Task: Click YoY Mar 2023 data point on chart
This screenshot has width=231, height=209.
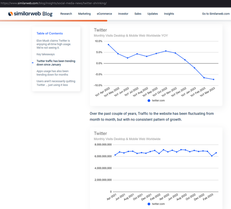Action: pos(213,79)
